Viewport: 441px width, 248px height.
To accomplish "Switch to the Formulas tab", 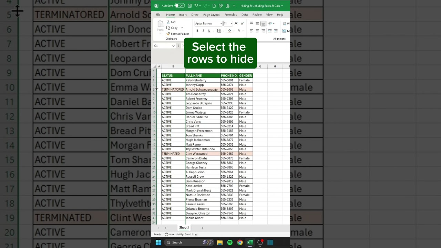I will [230, 15].
